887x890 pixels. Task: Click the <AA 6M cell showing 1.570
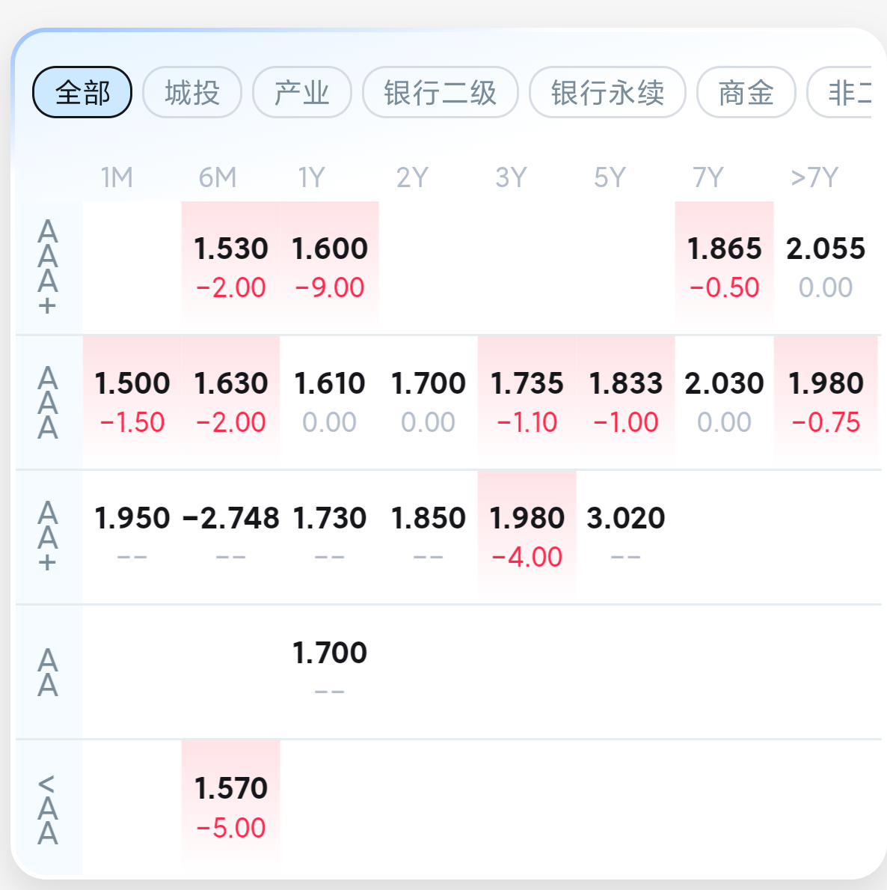tap(230, 807)
